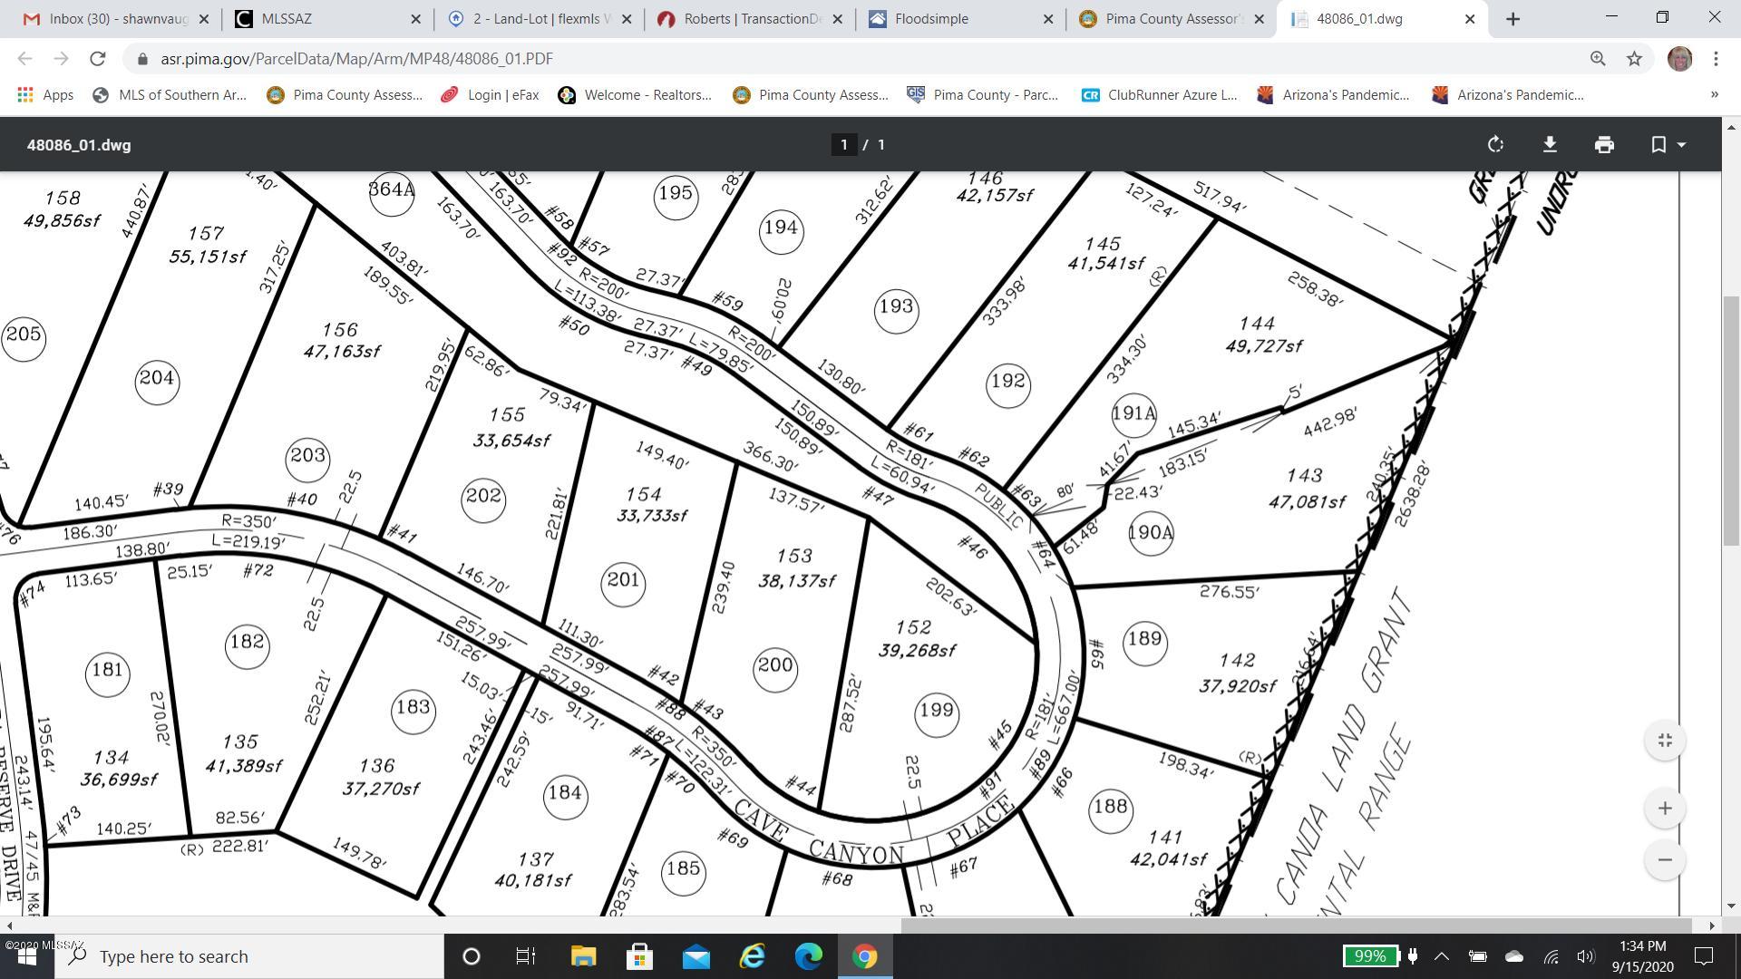The height and width of the screenshot is (979, 1741).
Task: Bookmark this page with star
Action: (x=1634, y=58)
